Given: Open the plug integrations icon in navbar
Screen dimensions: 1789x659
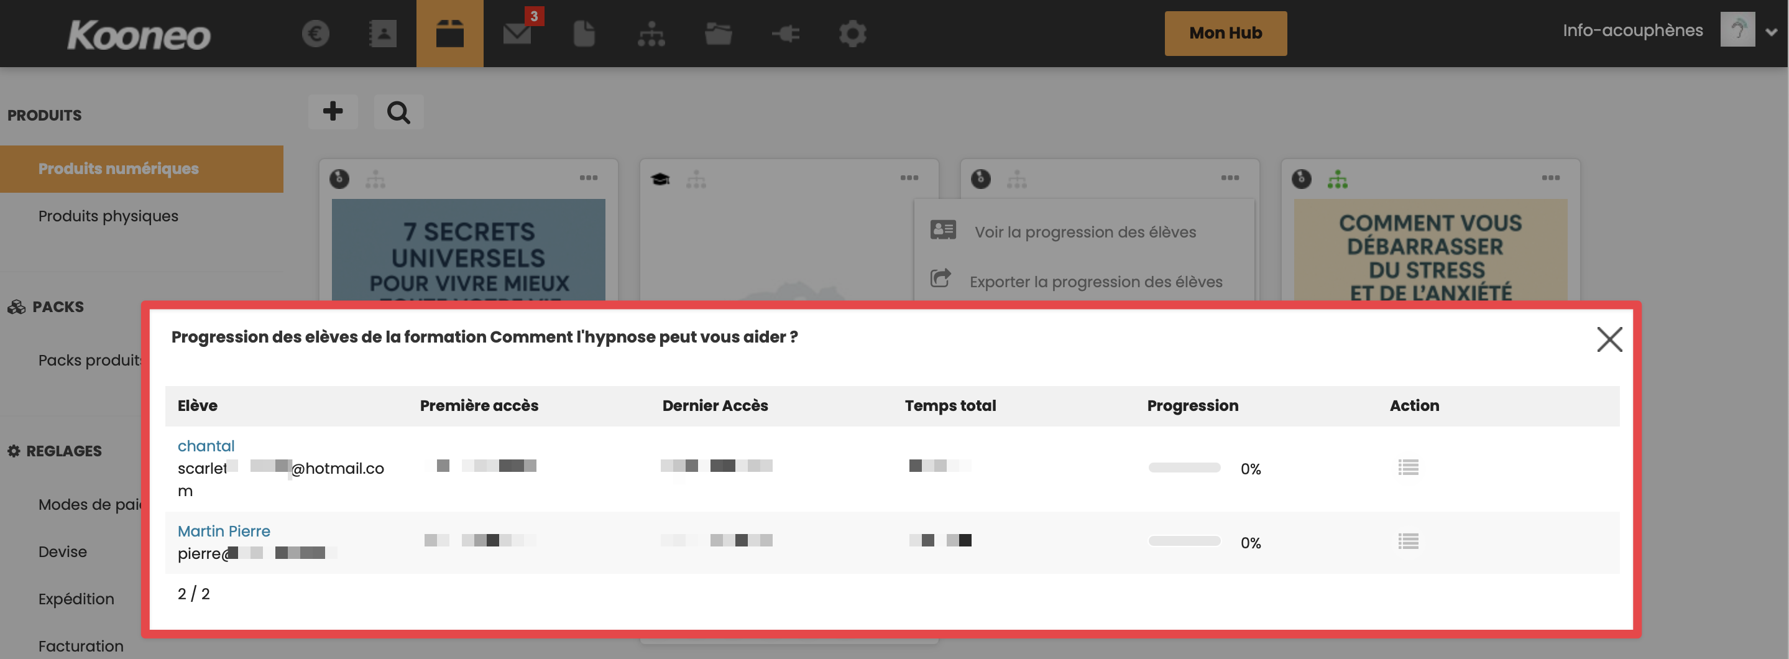Looking at the screenshot, I should coord(786,34).
